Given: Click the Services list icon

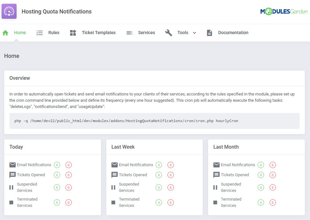Looking at the screenshot, I should pyautogui.click(x=130, y=33).
